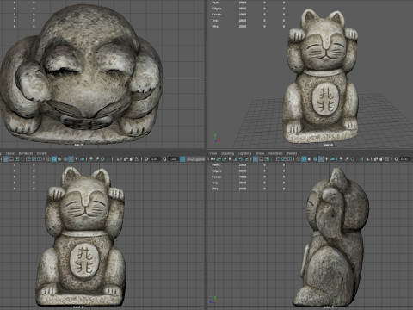
Task: Open the Show menu of the front panel
Action: pos(10,153)
